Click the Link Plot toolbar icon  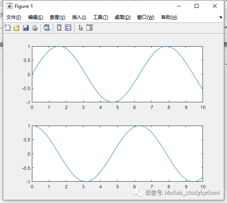[x=47, y=28]
